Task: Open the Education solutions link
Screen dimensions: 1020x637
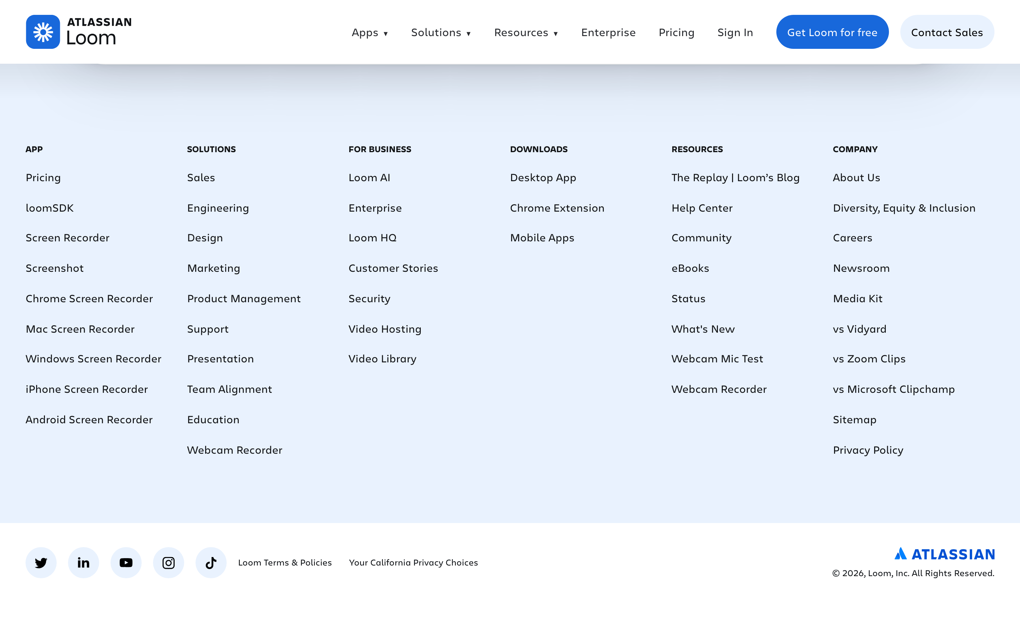Action: coord(213,420)
